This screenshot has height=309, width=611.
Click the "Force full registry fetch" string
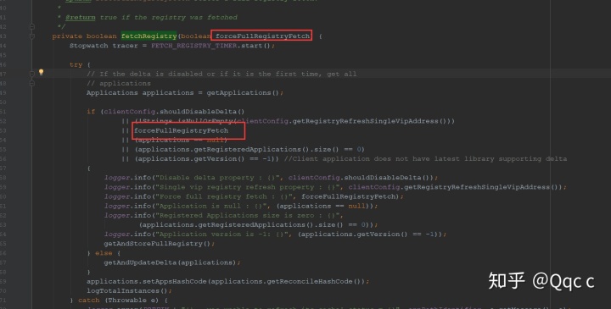coord(224,196)
